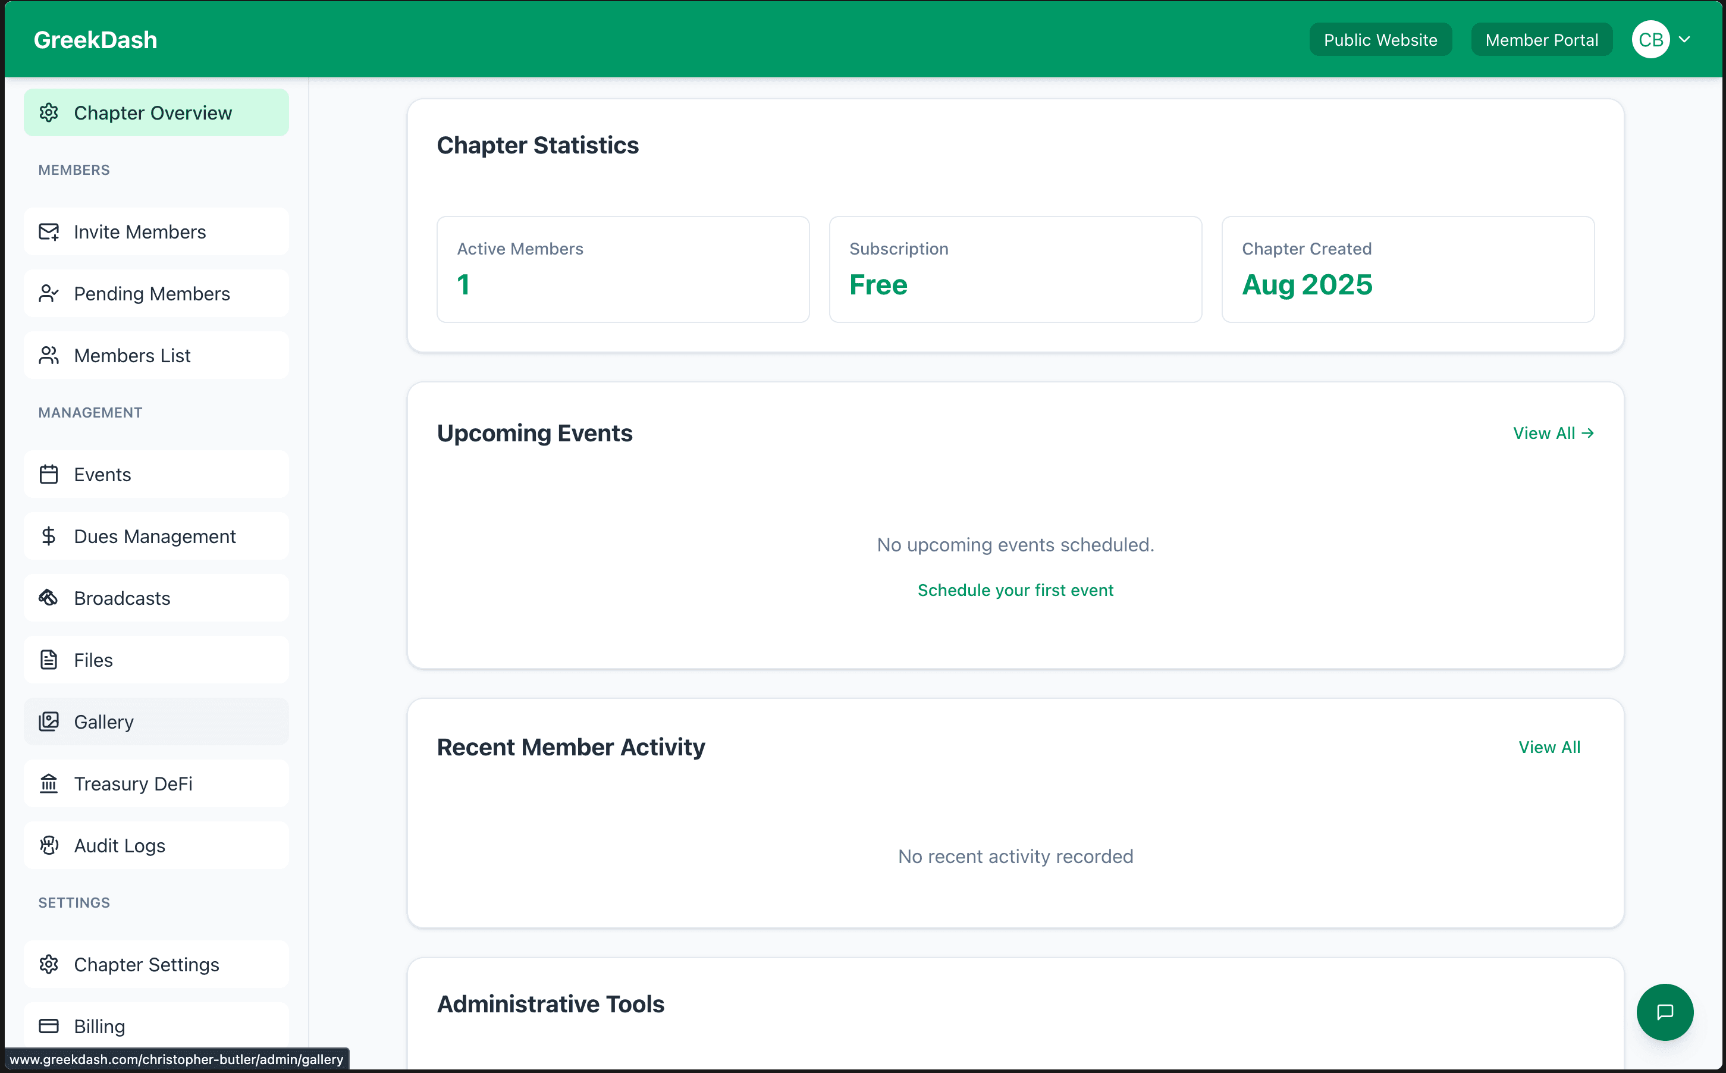
Task: Click Schedule your first event
Action: coord(1015,589)
